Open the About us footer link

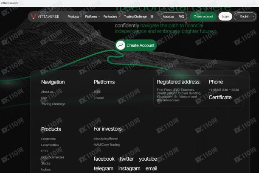(x=47, y=92)
